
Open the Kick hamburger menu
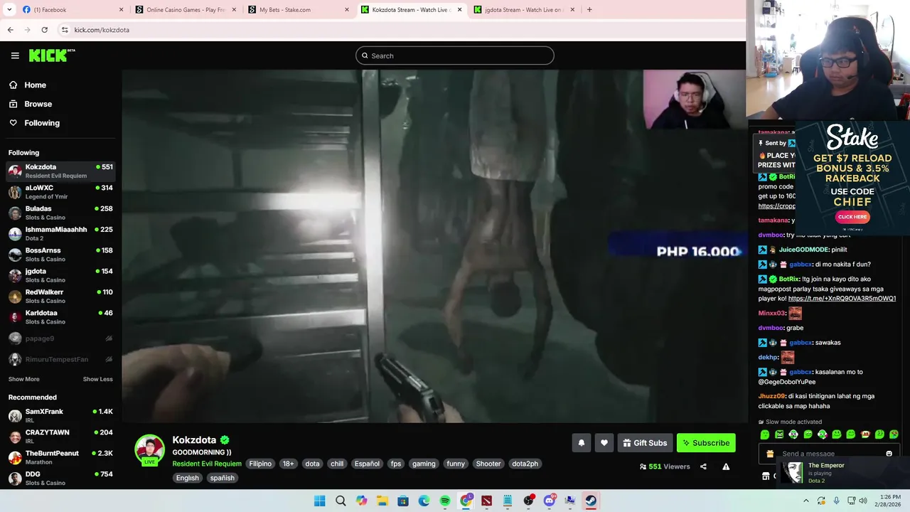click(15, 55)
